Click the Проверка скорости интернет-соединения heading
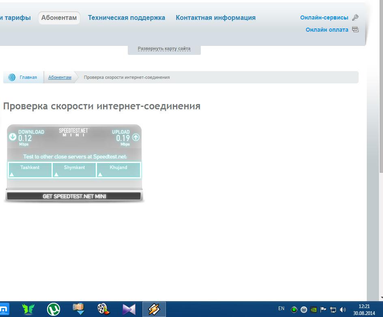Screen dimensions: 383x317 pos(101,106)
